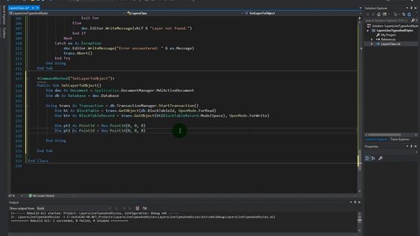Screen dimensions: 420x236
Task: Expand the LayersClass.vb node
Action: [372, 44]
